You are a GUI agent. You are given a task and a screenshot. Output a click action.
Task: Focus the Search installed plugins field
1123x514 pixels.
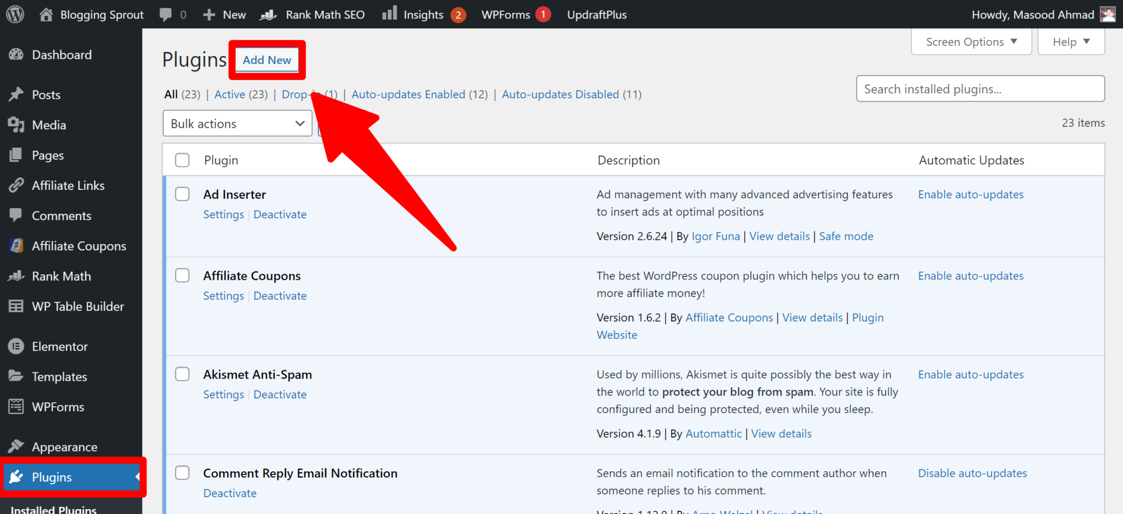[x=980, y=89]
